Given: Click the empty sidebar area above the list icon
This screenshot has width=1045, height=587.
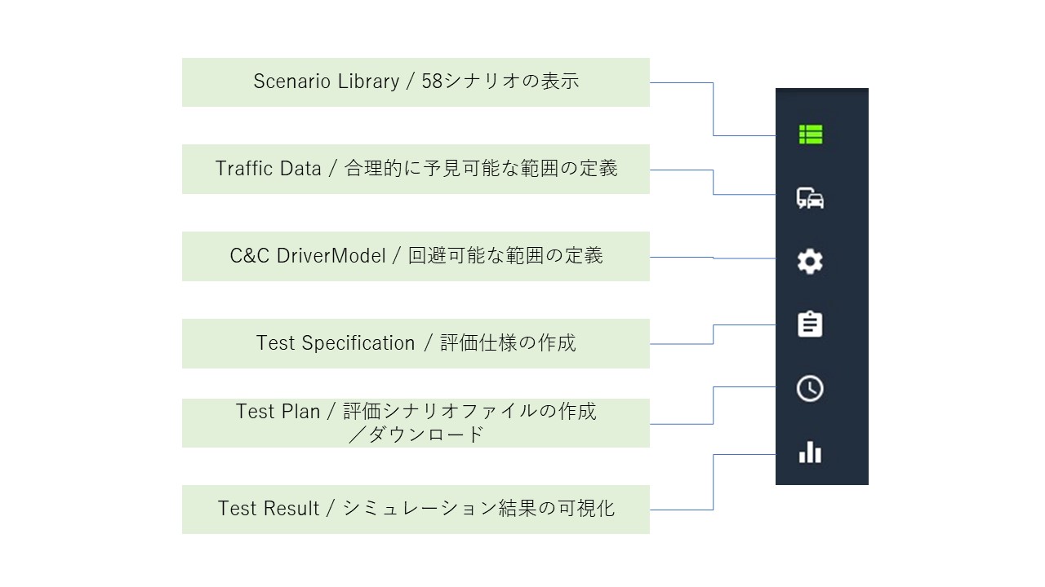Looking at the screenshot, I should [x=821, y=102].
